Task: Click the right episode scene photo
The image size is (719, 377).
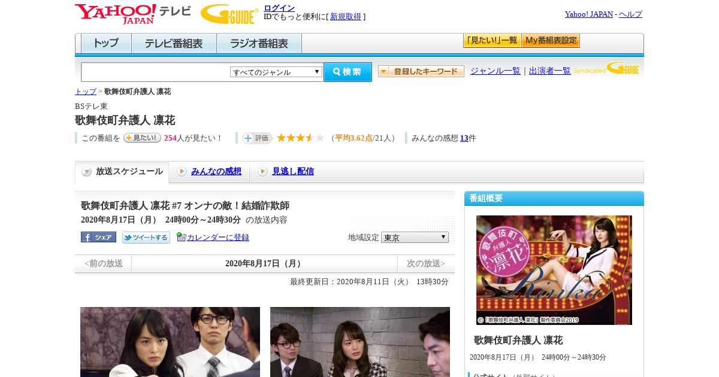Action: click(360, 342)
